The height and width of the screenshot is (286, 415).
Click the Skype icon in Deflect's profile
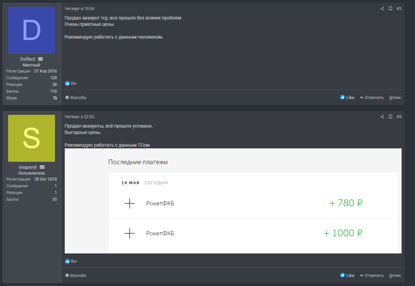pos(55,98)
